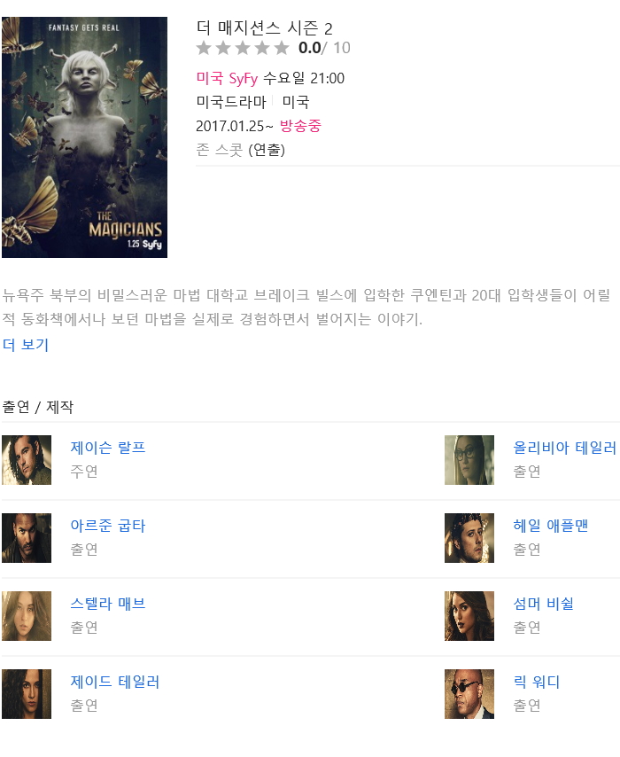The image size is (620, 757).
Task: Open 릭 워디 actor name link
Action: click(x=536, y=682)
